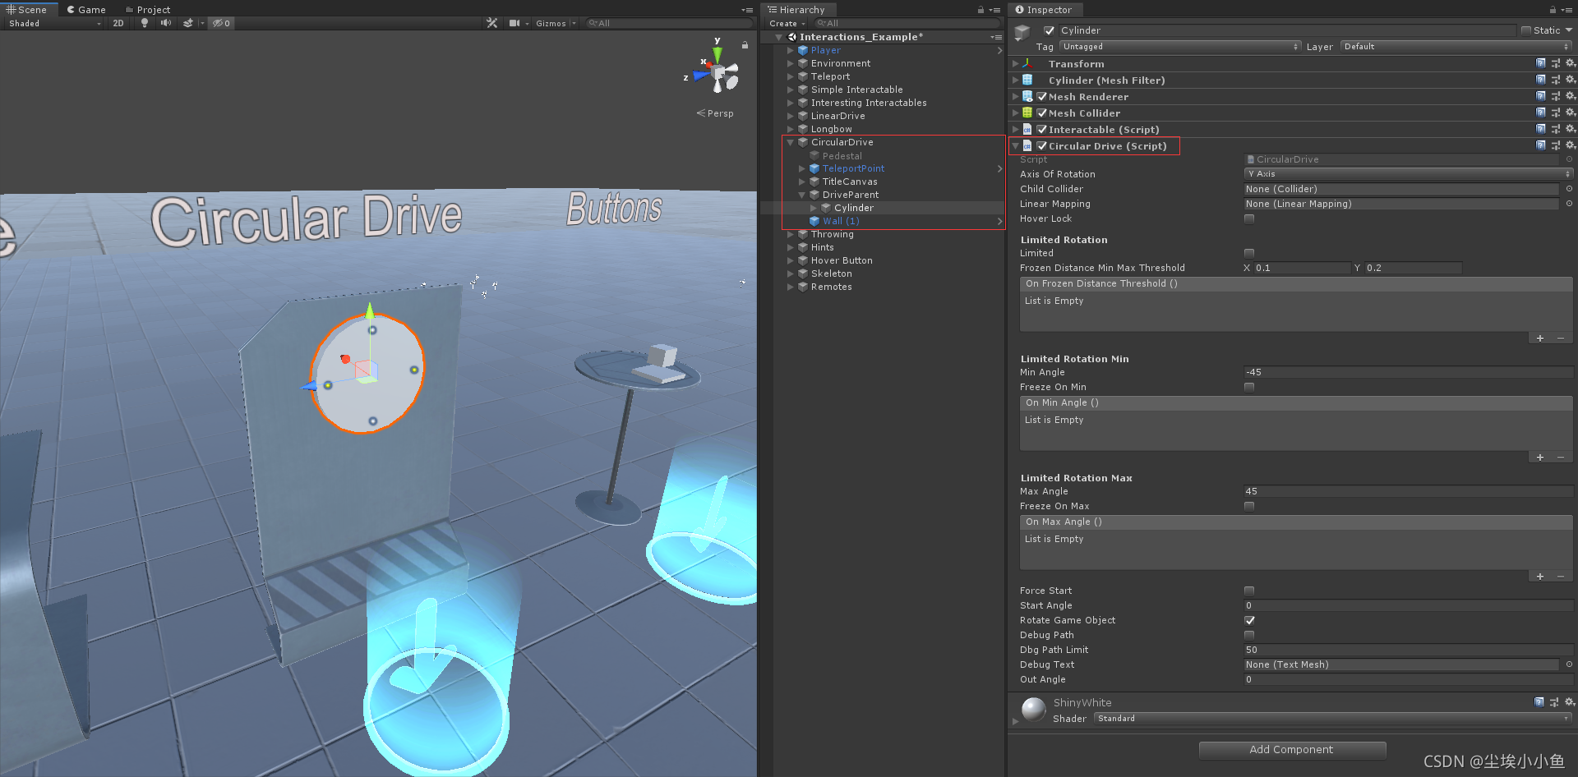Image resolution: width=1578 pixels, height=777 pixels.
Task: Toggle scene effects icon in Scene toolbar
Action: (x=188, y=23)
